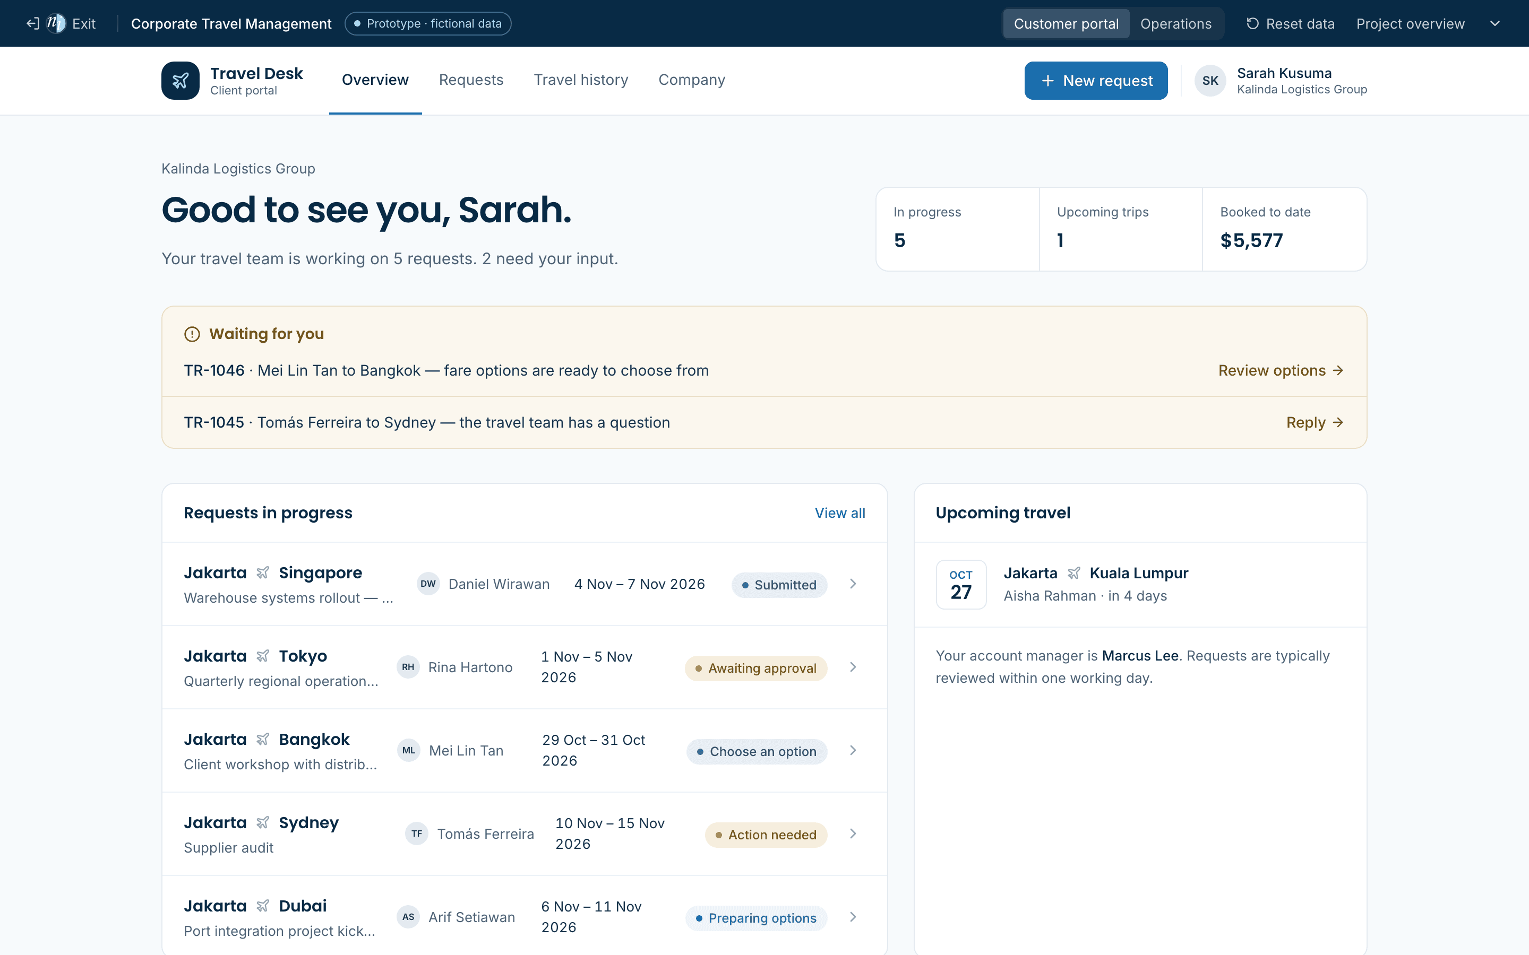Go to Travel history tab

click(x=581, y=80)
